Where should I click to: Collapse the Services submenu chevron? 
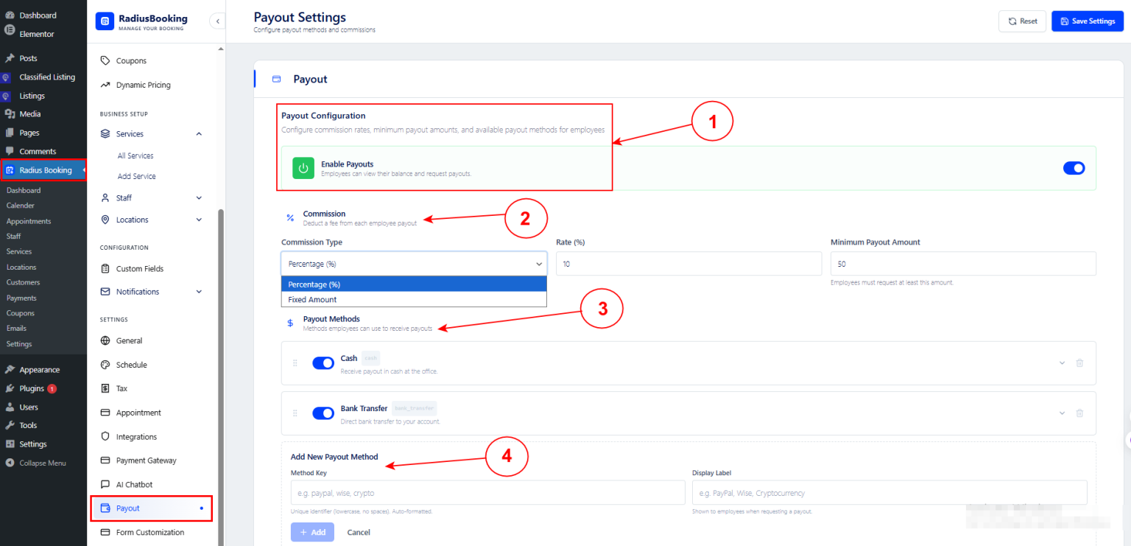pyautogui.click(x=199, y=134)
